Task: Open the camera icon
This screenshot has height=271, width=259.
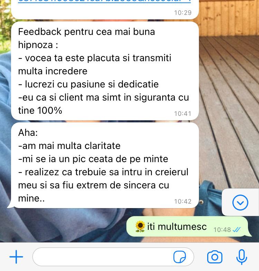Action: tap(215, 257)
